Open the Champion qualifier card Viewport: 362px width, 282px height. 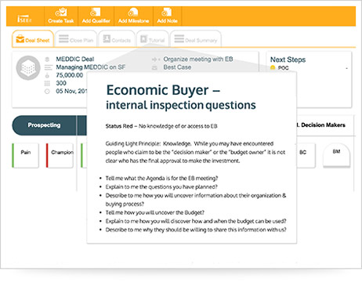coord(60,155)
